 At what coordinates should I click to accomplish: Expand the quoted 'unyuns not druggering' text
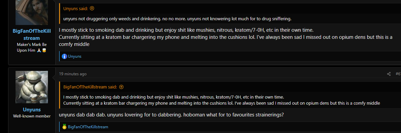(178, 19)
